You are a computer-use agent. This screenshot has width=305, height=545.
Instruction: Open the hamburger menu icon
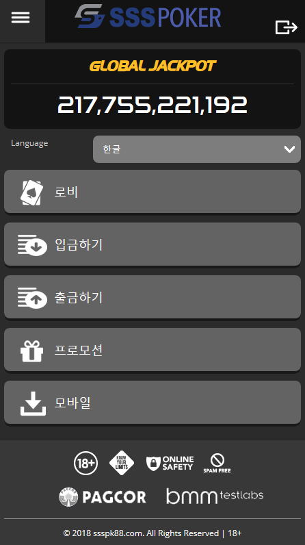21,17
